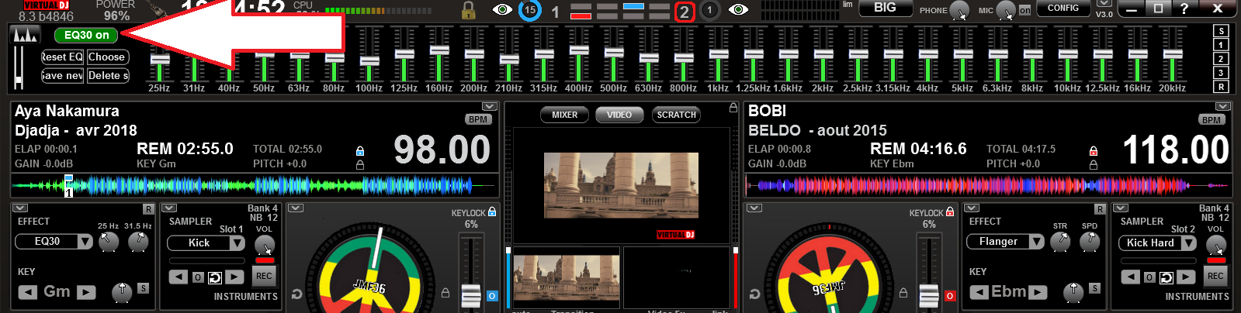Open CONFIG settings
1241x313 pixels.
[1063, 9]
